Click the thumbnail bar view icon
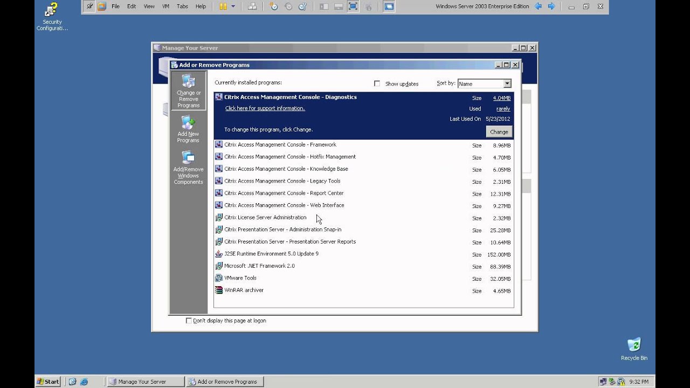Viewport: 690px width, 388px height. pyautogui.click(x=339, y=6)
